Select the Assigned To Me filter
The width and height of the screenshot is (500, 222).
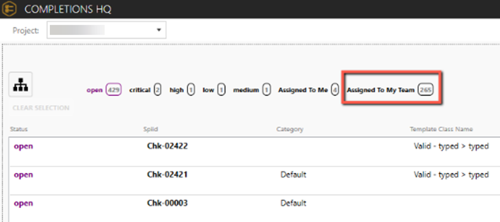[x=308, y=90]
